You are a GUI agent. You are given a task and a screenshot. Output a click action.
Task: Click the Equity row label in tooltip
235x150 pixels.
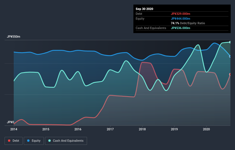click(x=140, y=19)
